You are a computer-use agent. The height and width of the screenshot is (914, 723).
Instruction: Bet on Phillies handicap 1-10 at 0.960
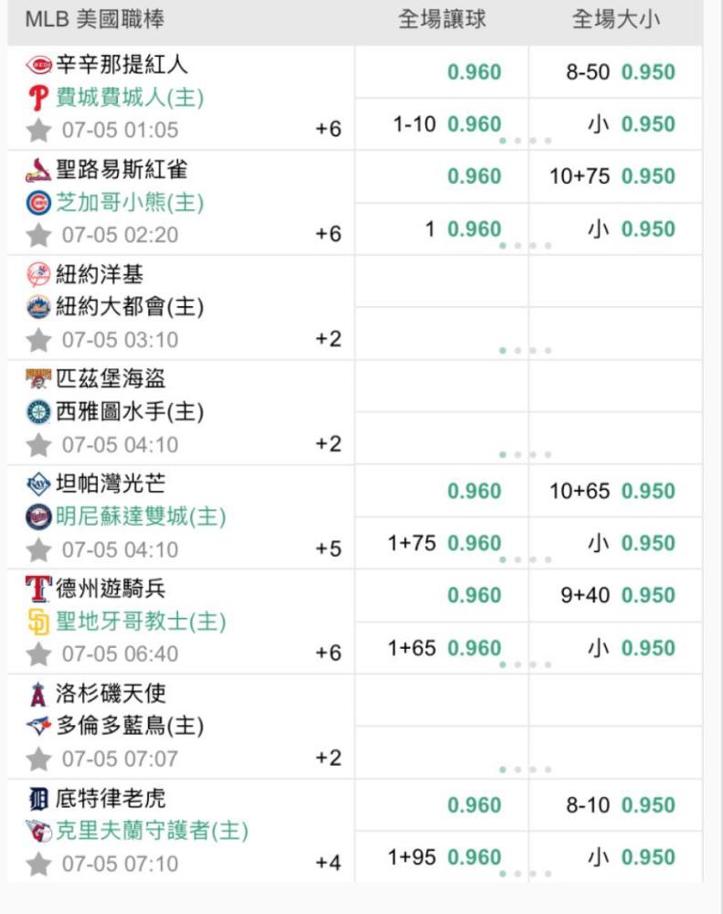tap(441, 124)
